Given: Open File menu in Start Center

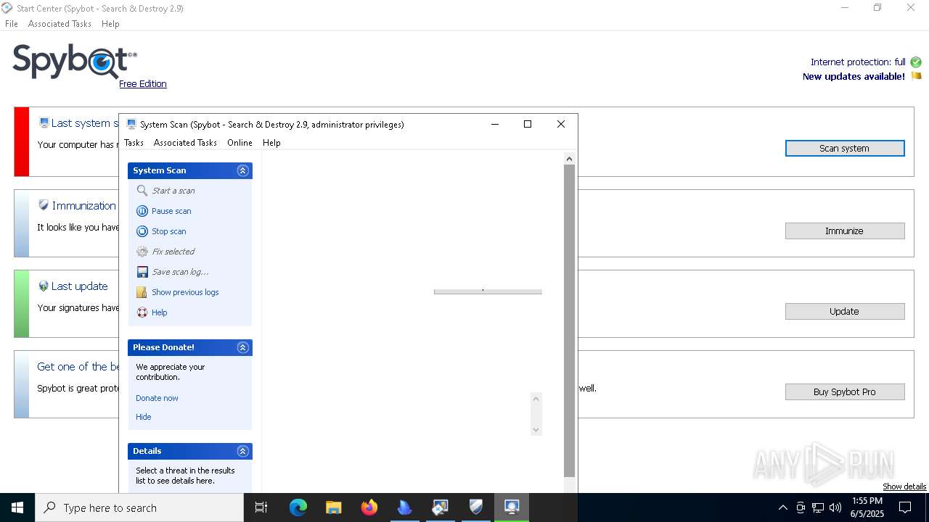Looking at the screenshot, I should click(12, 24).
